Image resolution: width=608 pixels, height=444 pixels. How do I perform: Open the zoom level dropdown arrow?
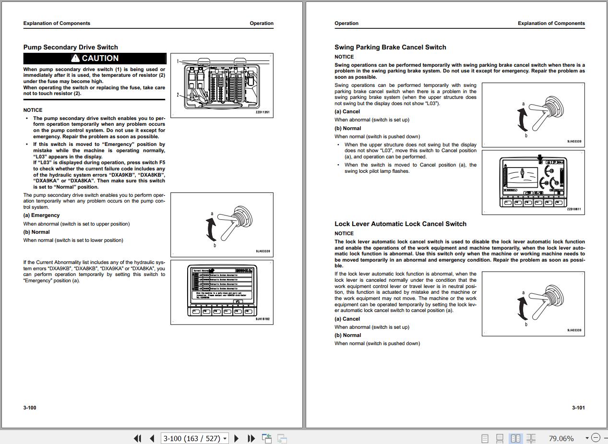pos(586,438)
